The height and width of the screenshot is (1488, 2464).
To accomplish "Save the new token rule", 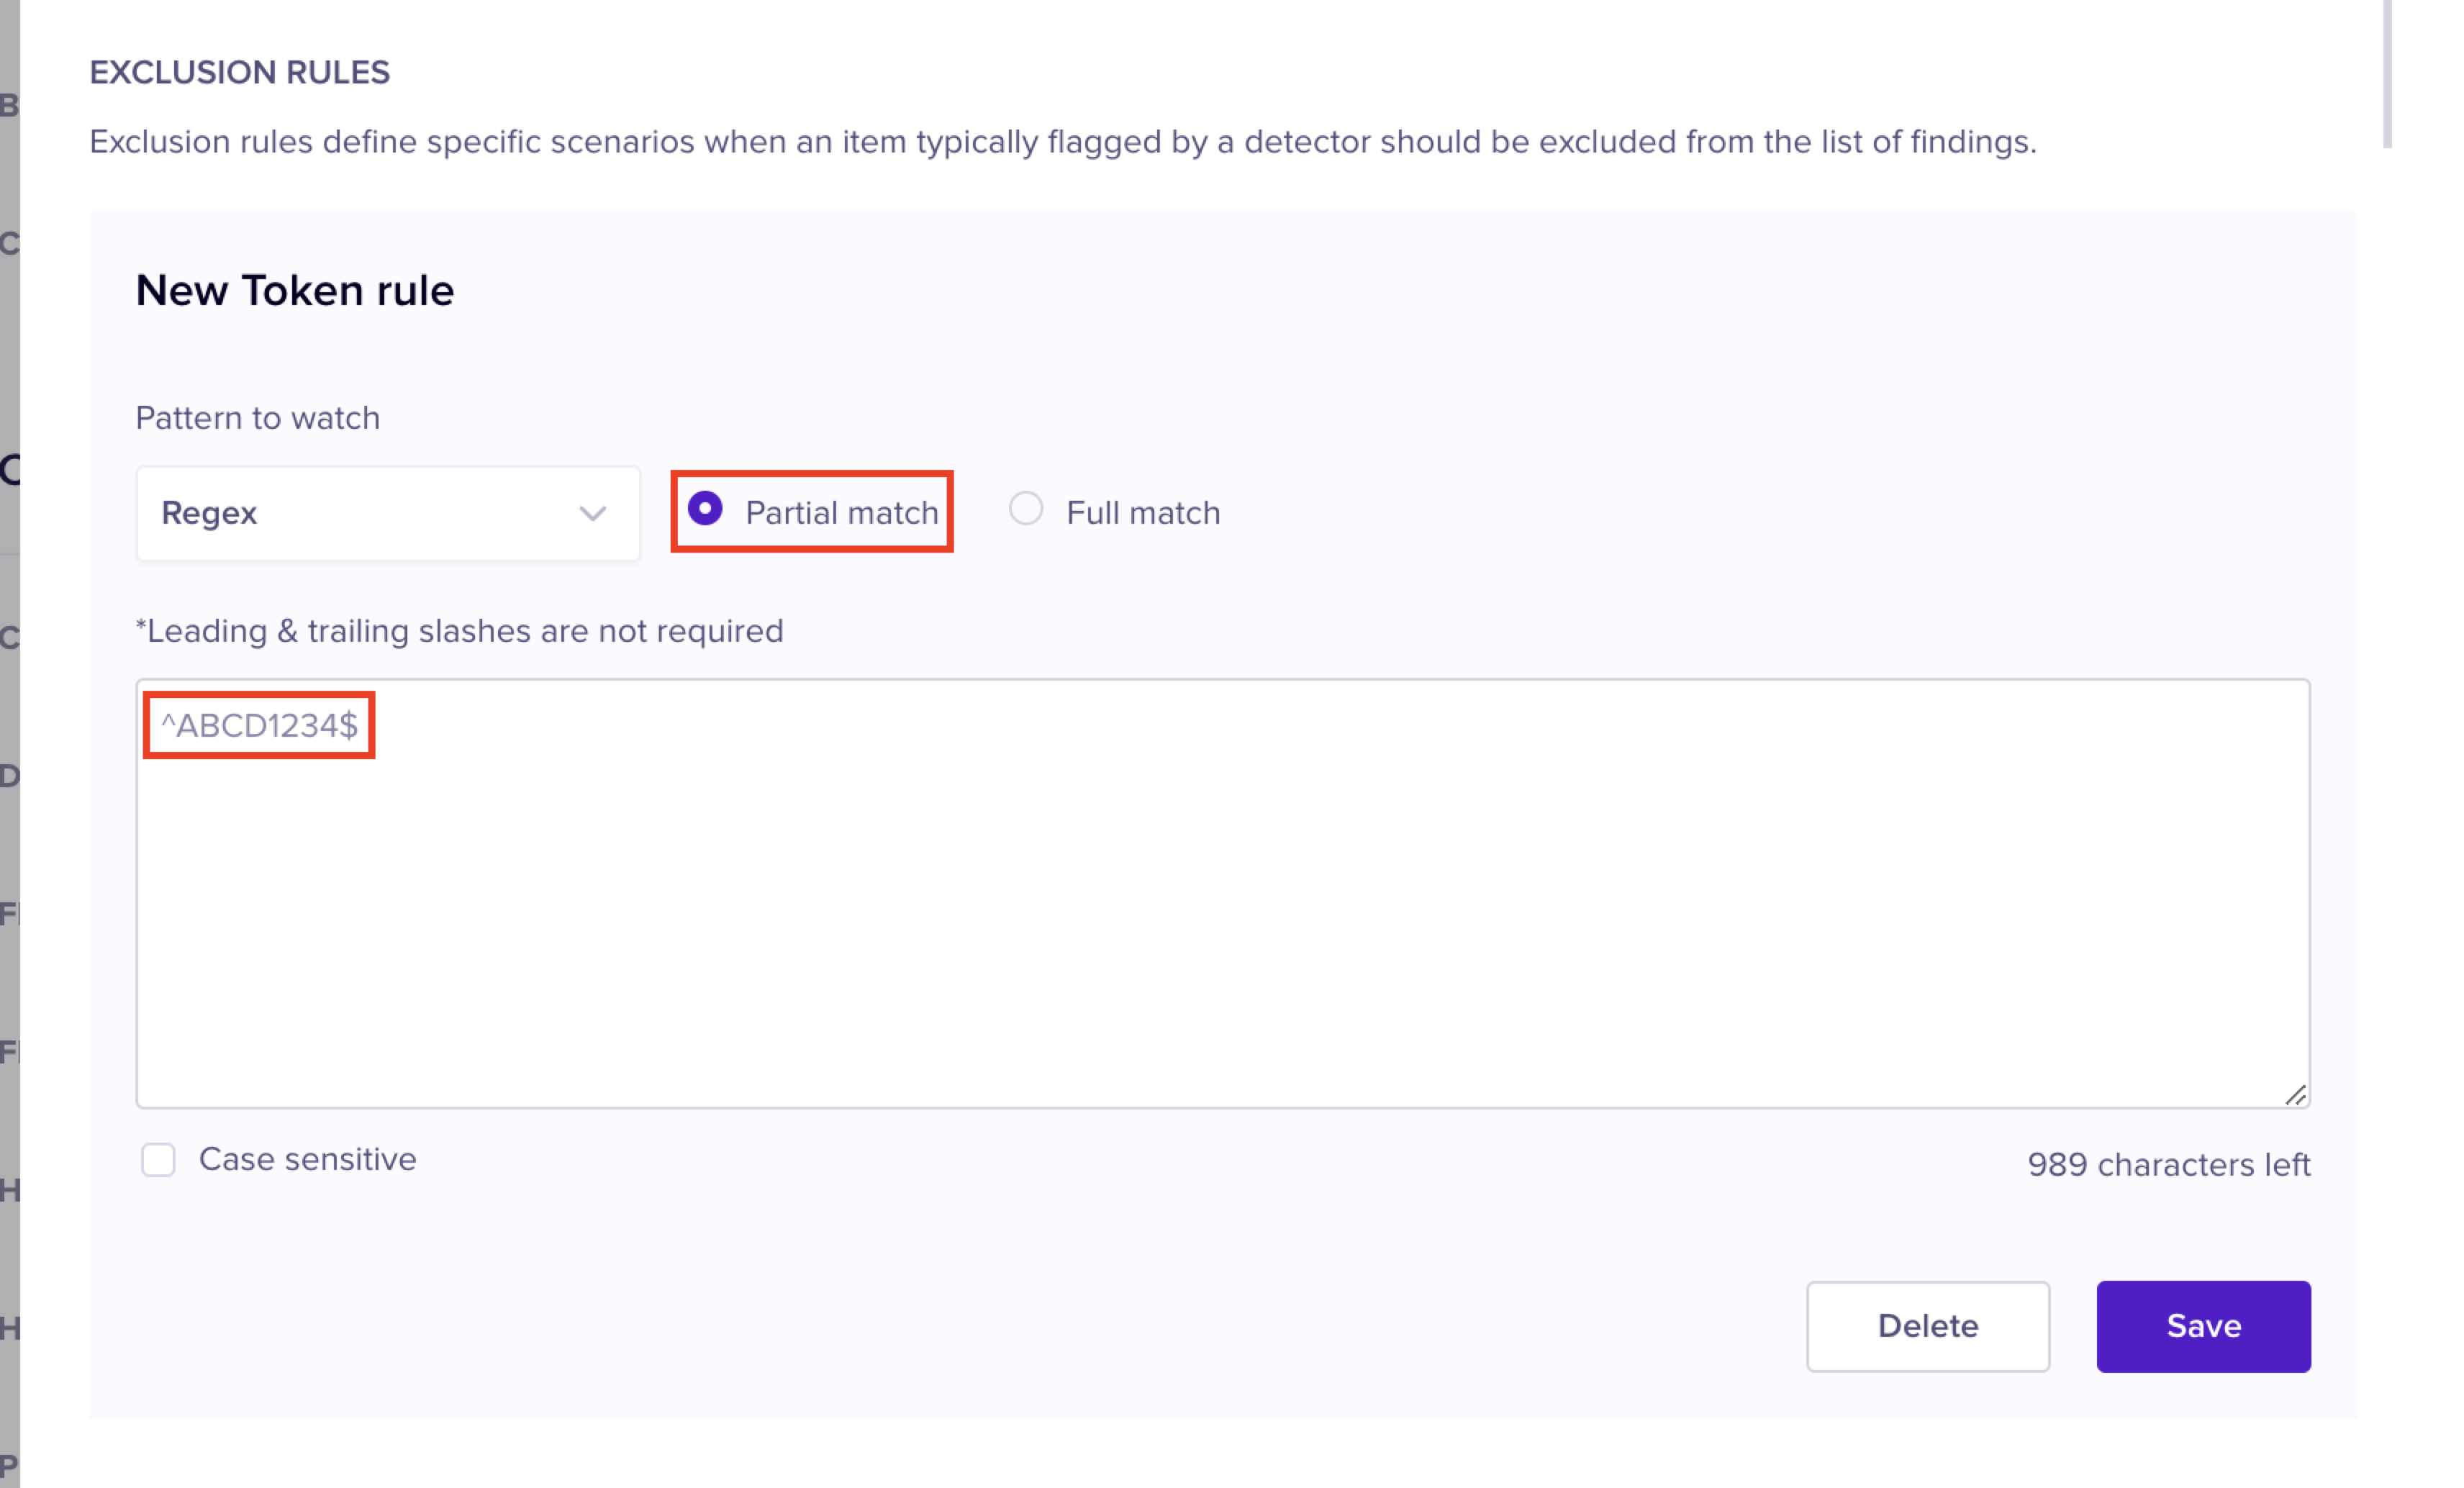I will [2203, 1326].
